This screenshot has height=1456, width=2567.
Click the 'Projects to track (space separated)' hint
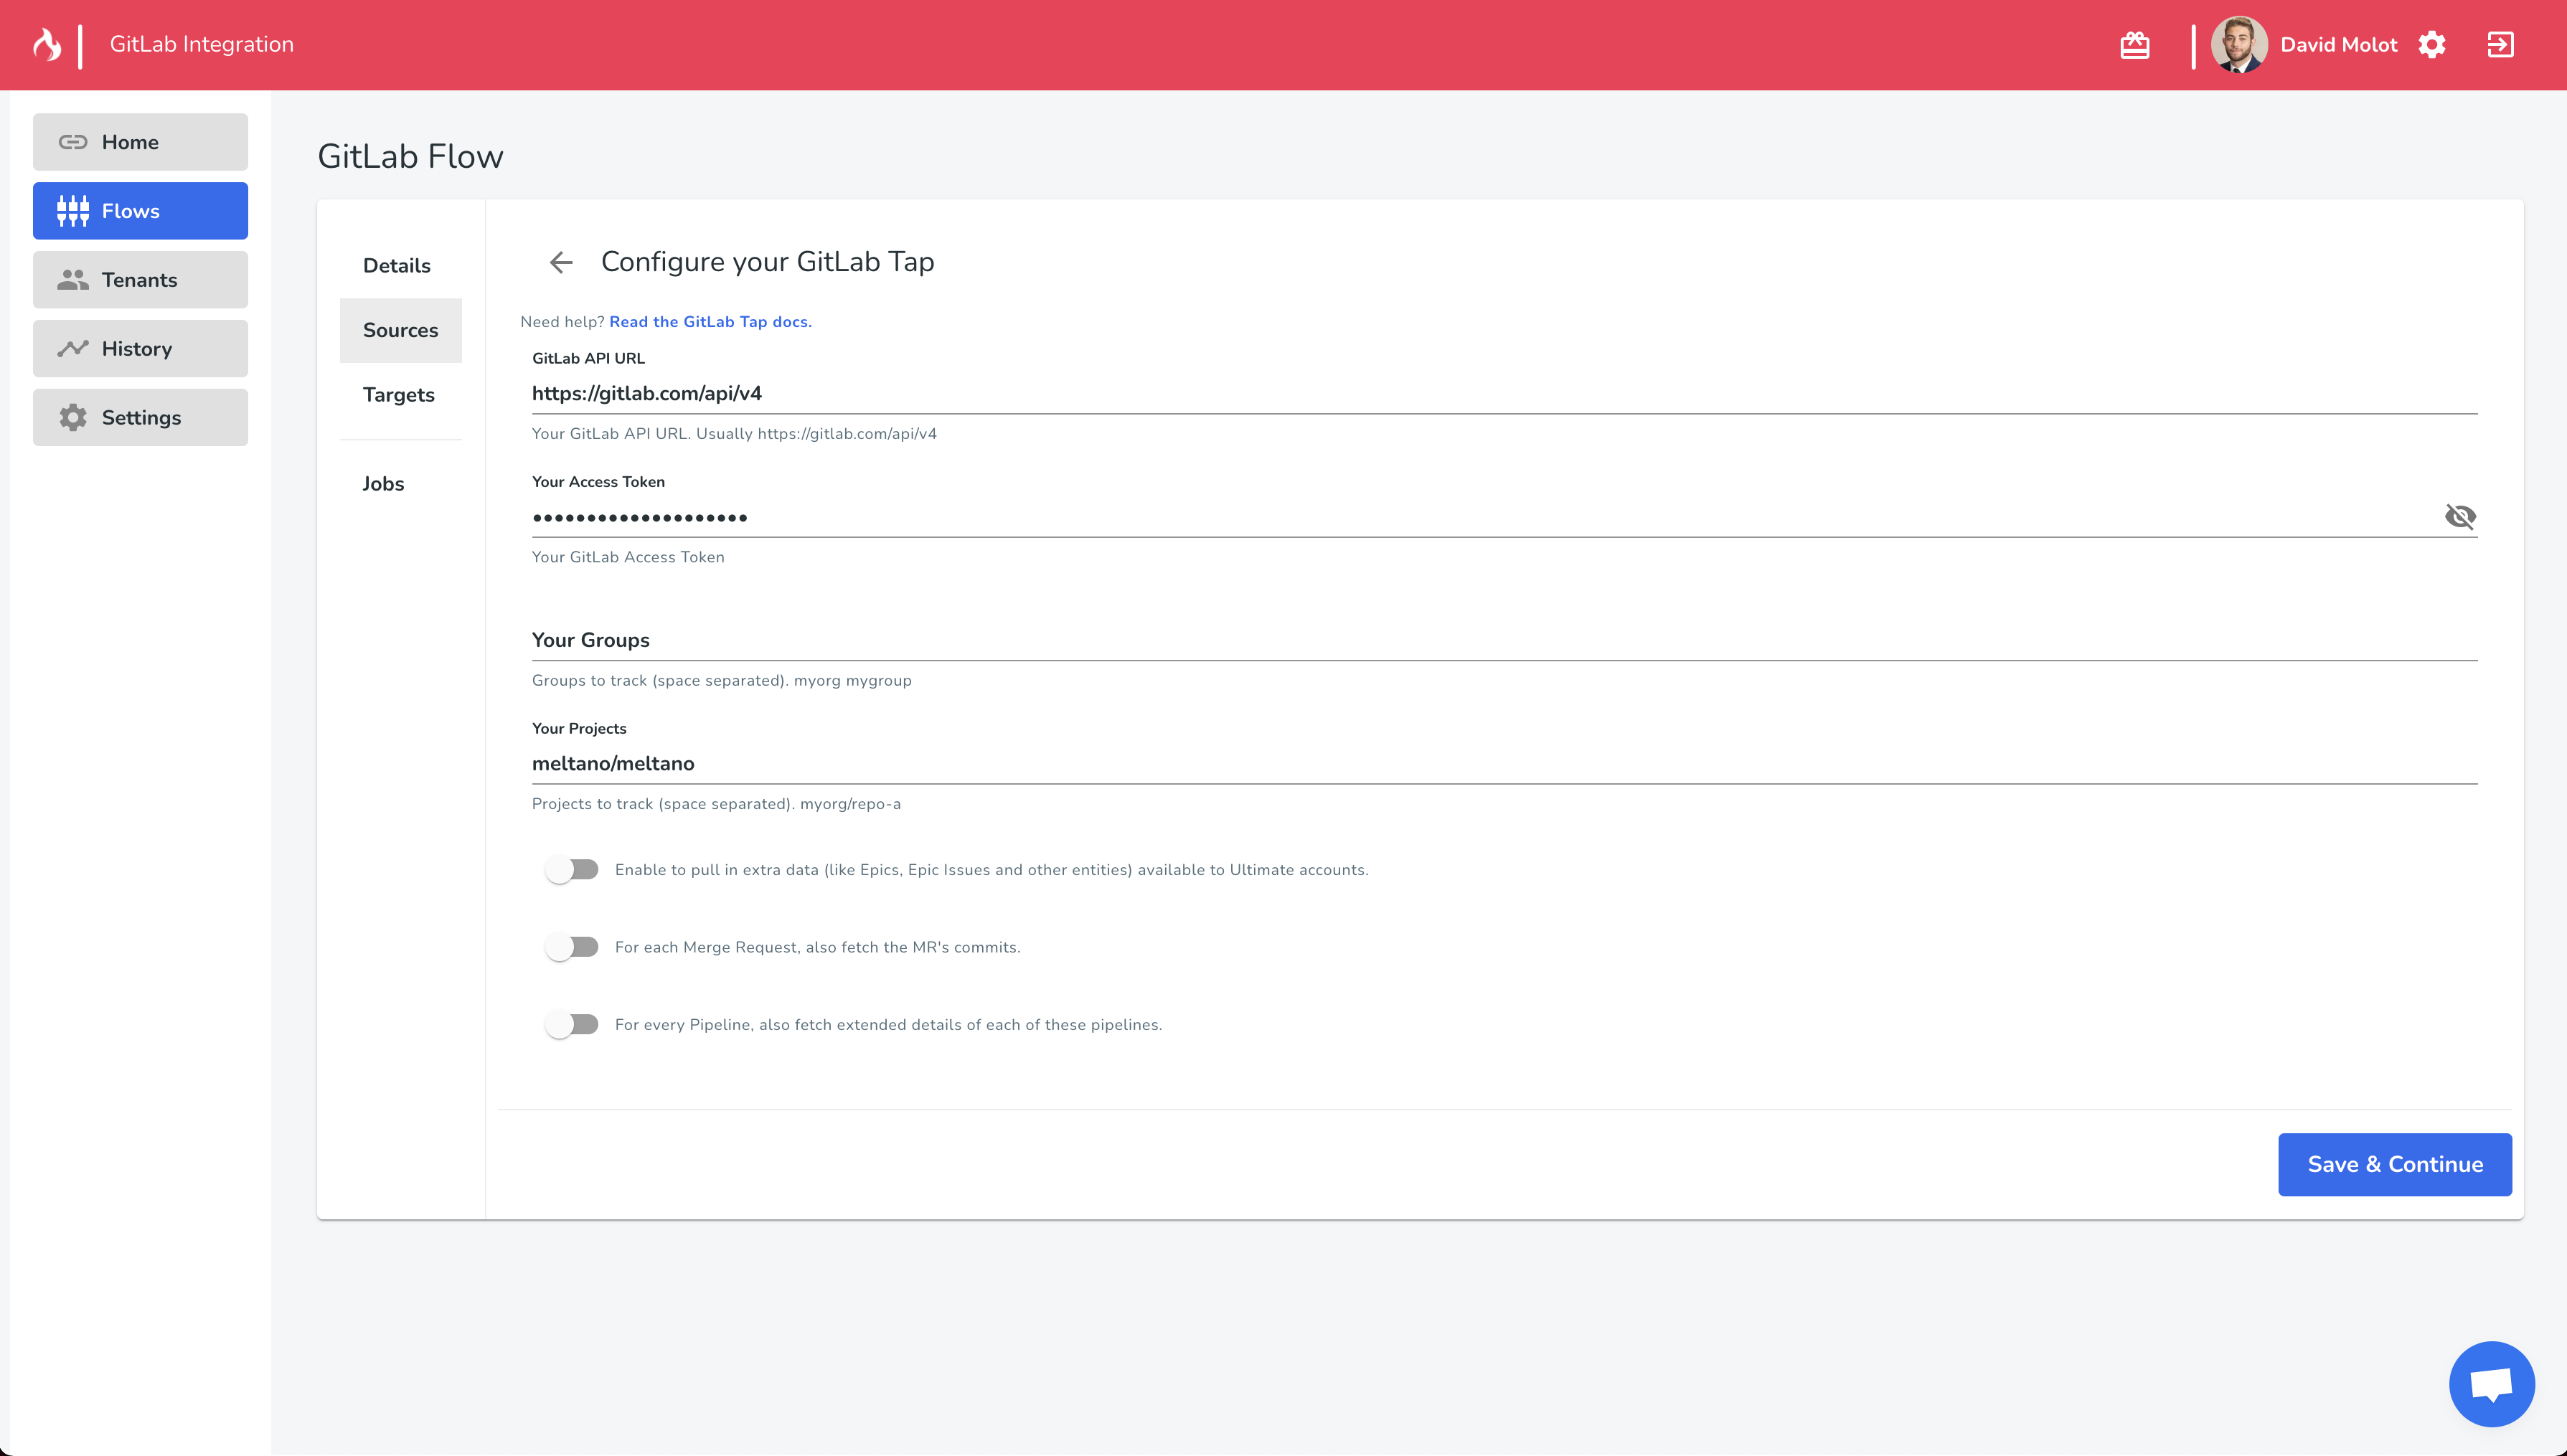coord(716,804)
